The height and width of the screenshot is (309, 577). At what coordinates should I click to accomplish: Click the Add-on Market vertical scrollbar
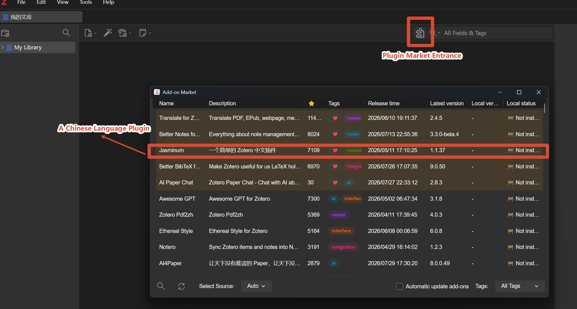click(544, 108)
